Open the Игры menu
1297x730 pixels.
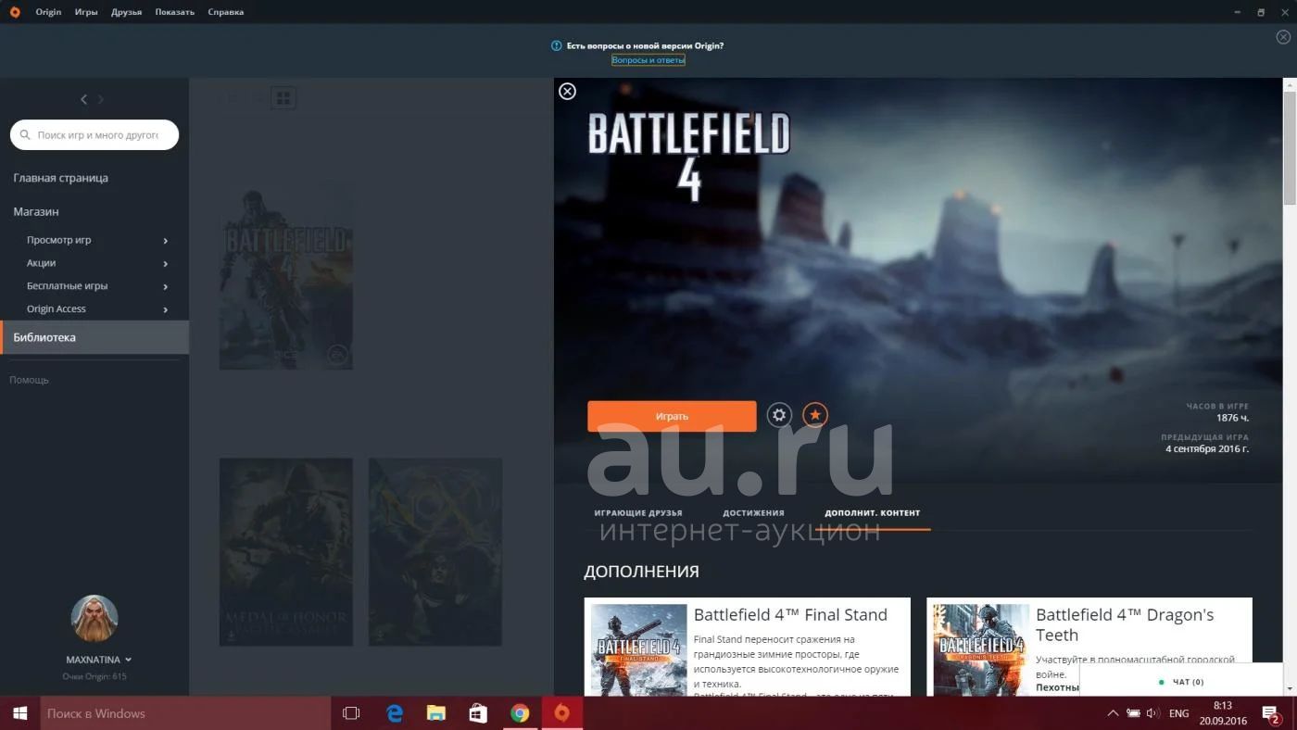(86, 12)
